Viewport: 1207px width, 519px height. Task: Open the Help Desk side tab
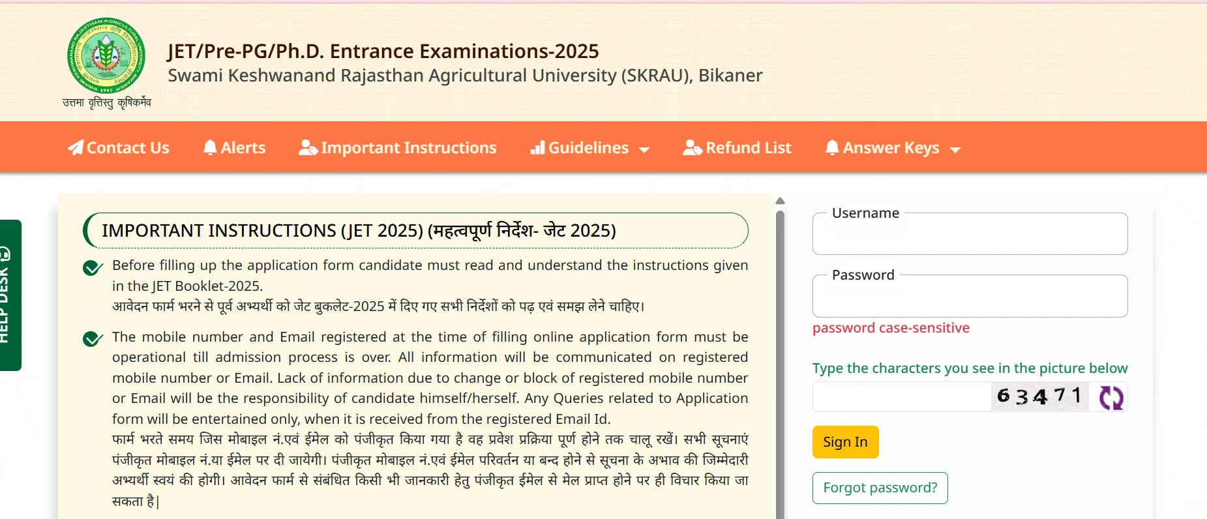[x=10, y=295]
